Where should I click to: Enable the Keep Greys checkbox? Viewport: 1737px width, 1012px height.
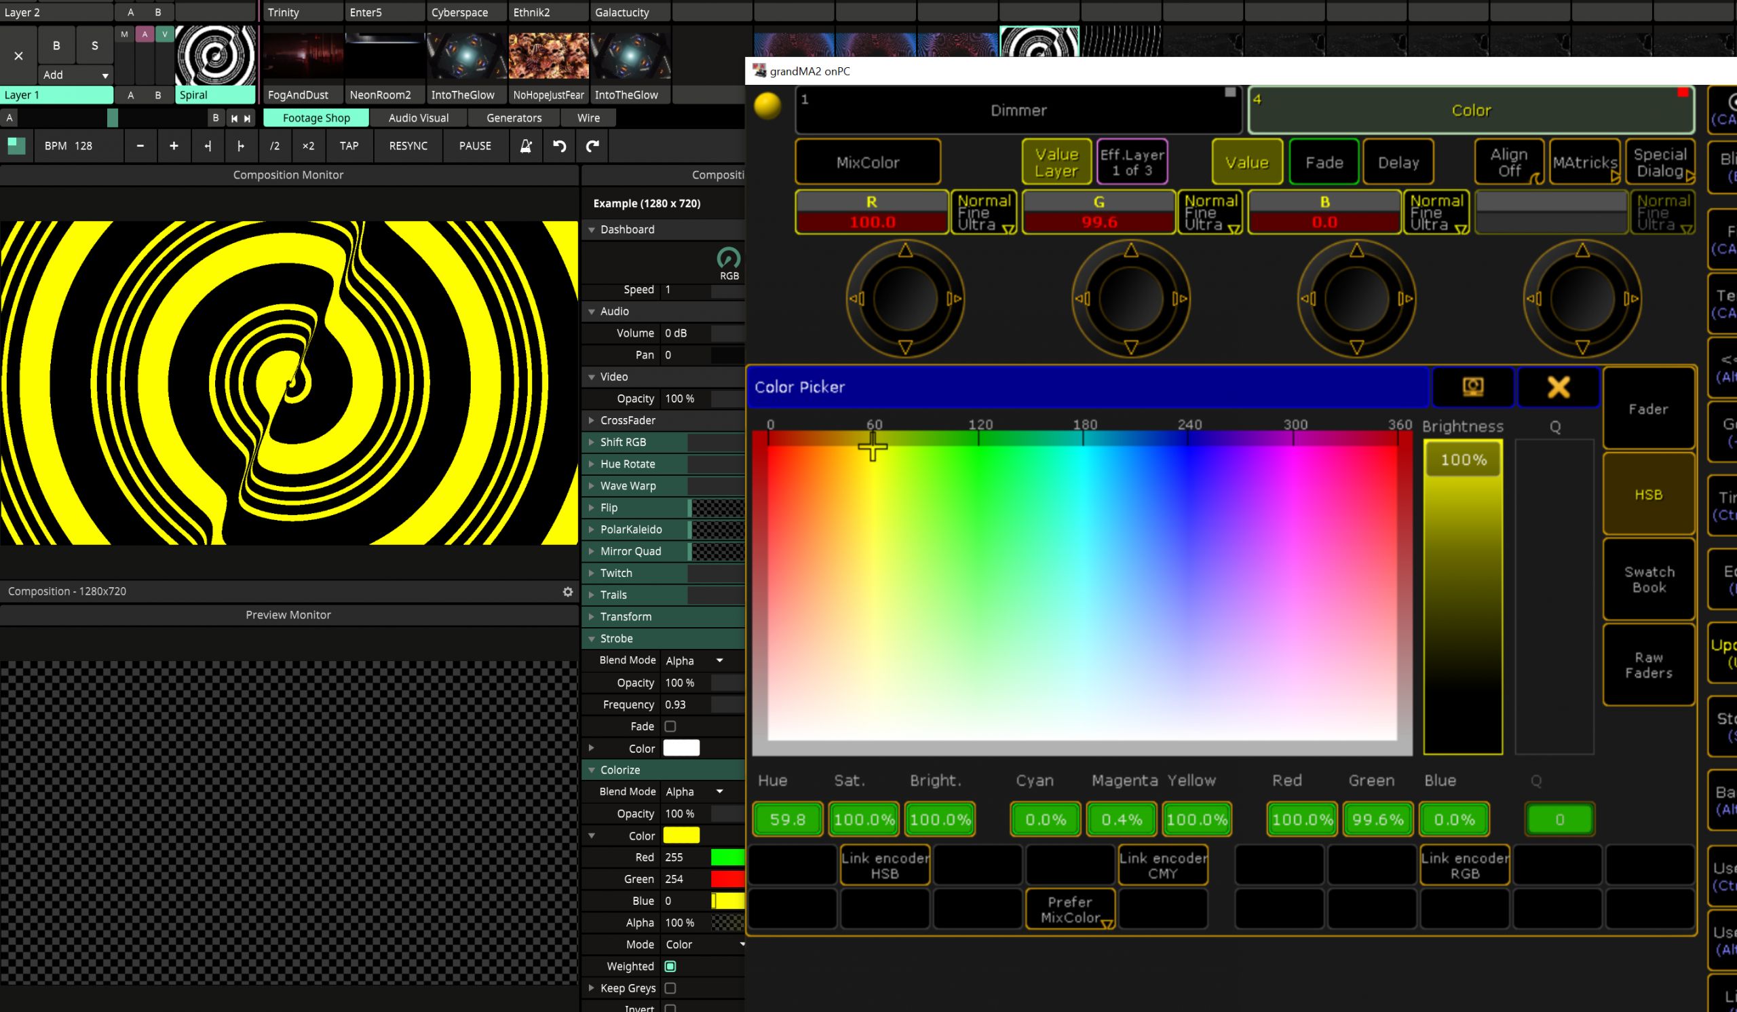click(670, 988)
